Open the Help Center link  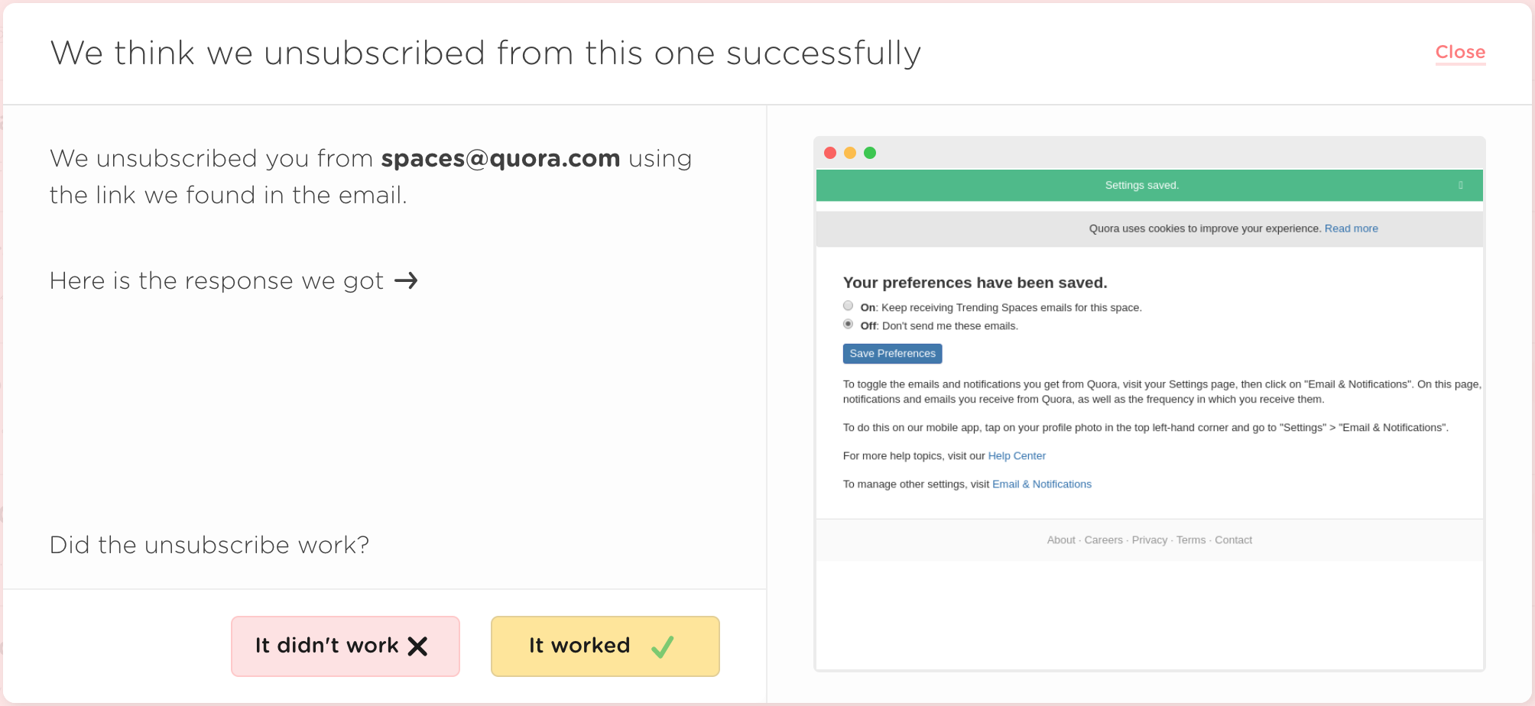pyautogui.click(x=1017, y=456)
